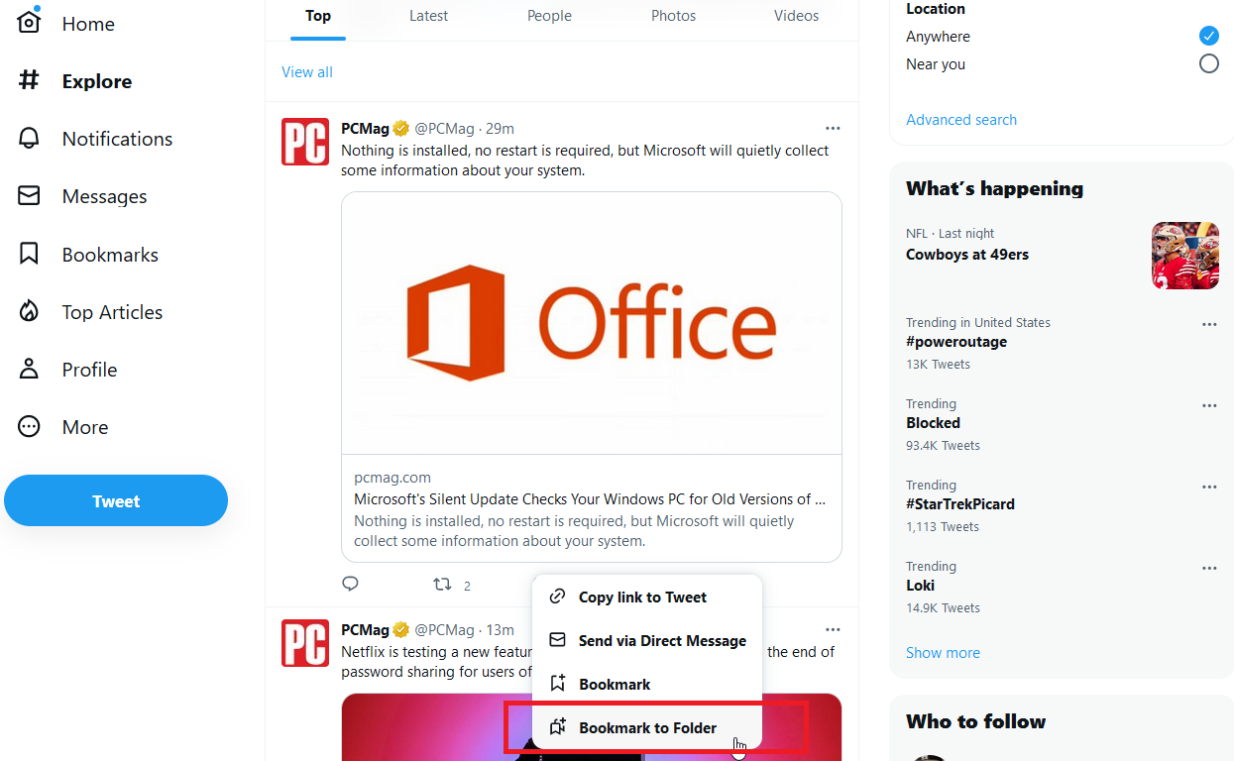Select the Near you location radio
This screenshot has width=1234, height=761.
(x=1208, y=63)
